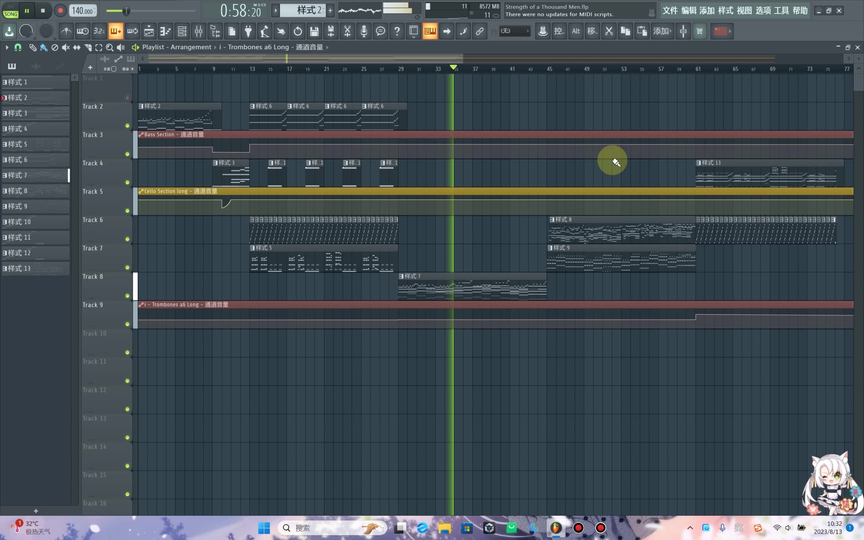Open the project info speech bubble icon
The height and width of the screenshot is (540, 864).
pyautogui.click(x=380, y=31)
